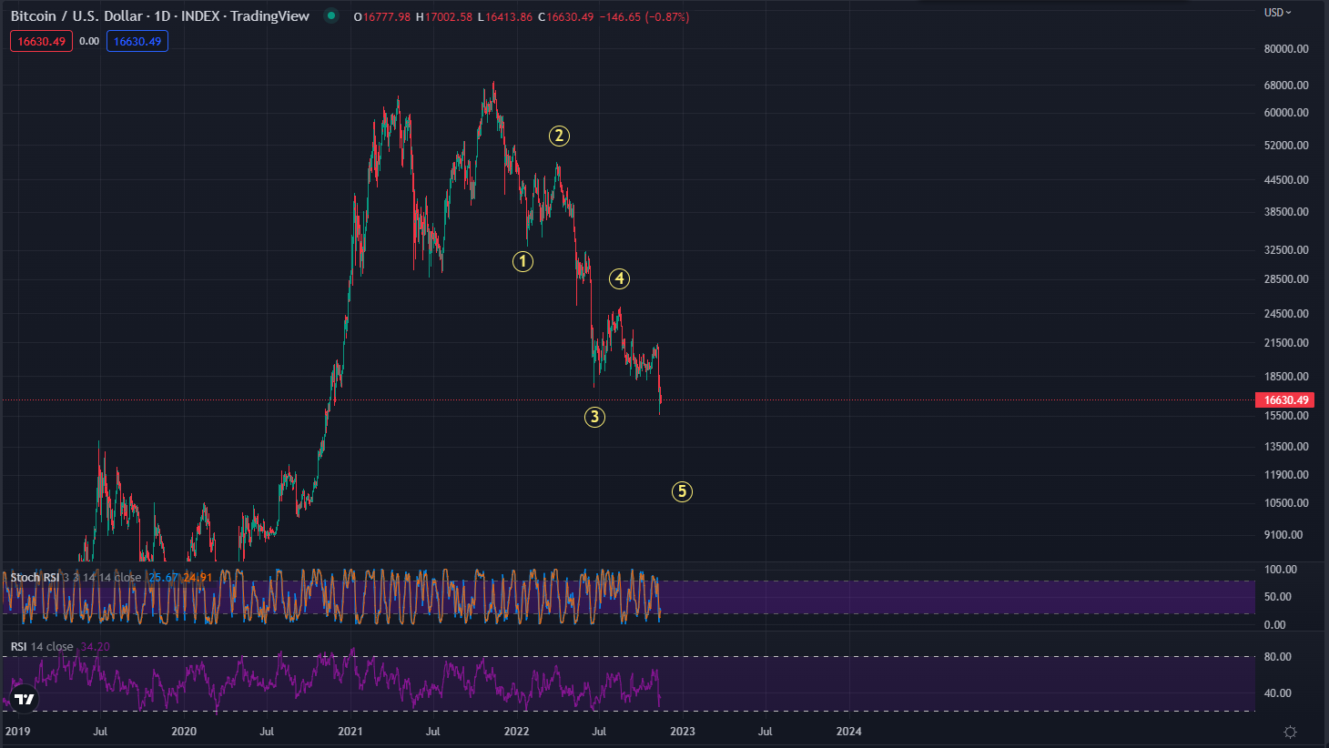Click the 50.00 Stoch RSI scale label
This screenshot has width=1329, height=748.
point(1278,597)
